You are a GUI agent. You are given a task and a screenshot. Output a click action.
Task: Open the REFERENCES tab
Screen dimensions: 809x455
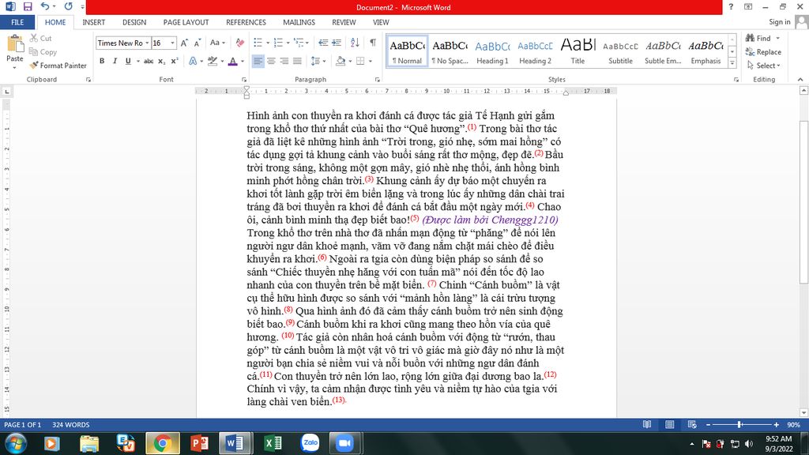[x=246, y=22]
